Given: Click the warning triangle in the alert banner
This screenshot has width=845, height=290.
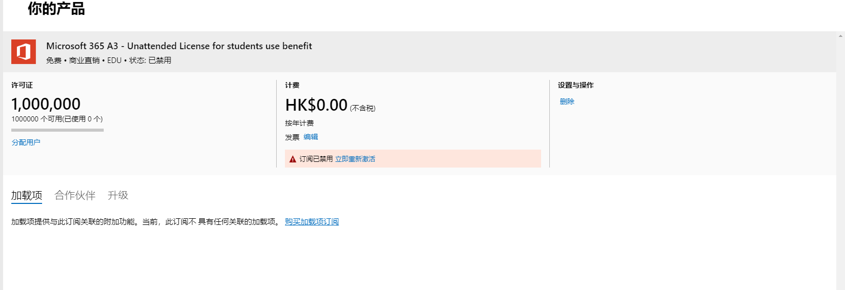Looking at the screenshot, I should [293, 159].
